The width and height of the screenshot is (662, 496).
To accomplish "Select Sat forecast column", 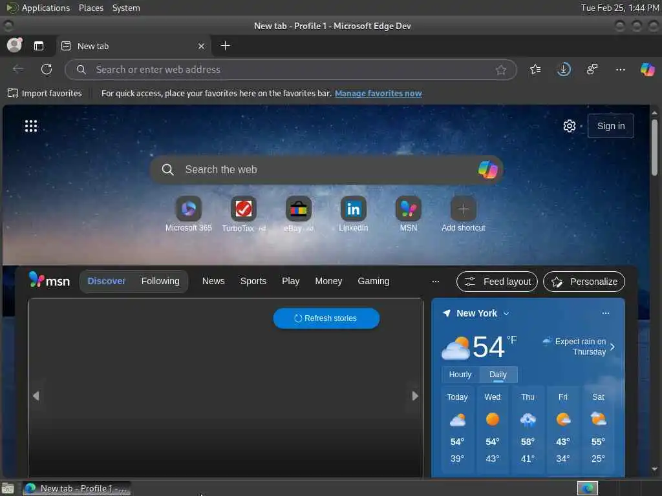I will 598,429.
